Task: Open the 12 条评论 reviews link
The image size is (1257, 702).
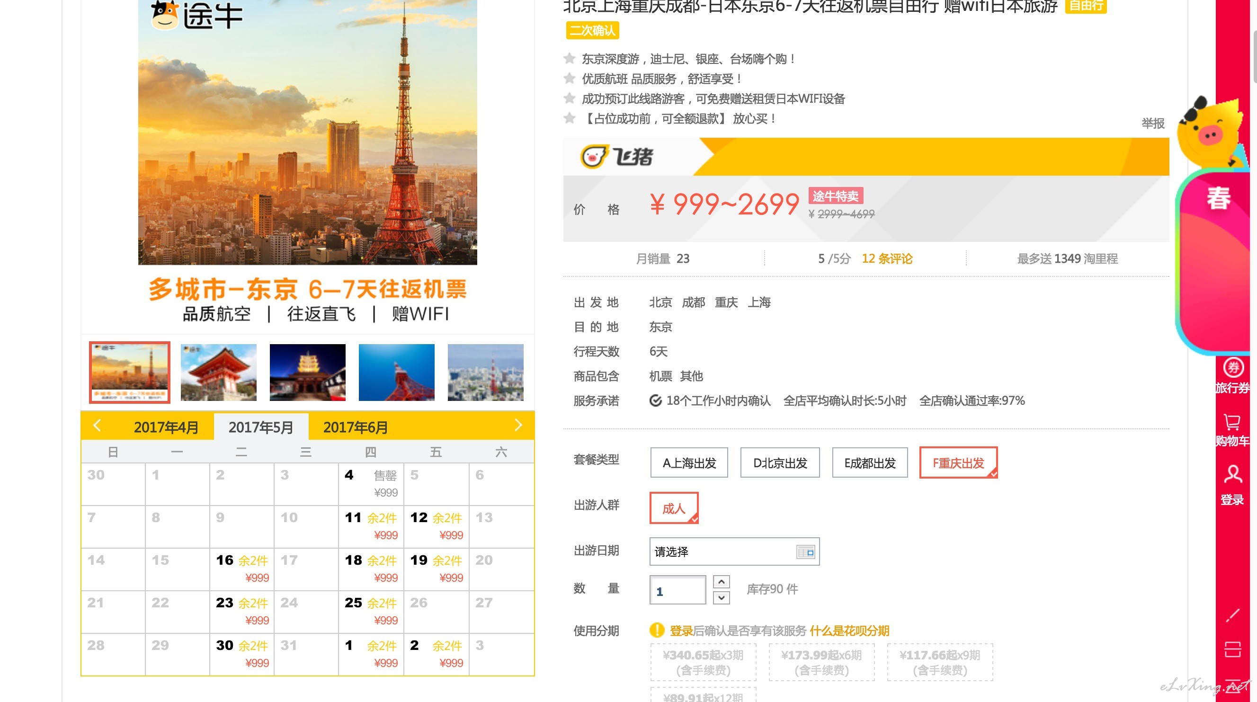Action: 887,258
